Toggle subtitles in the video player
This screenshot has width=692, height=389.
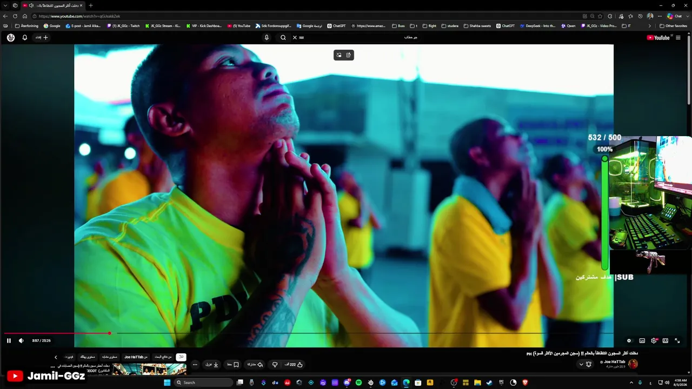pos(642,340)
